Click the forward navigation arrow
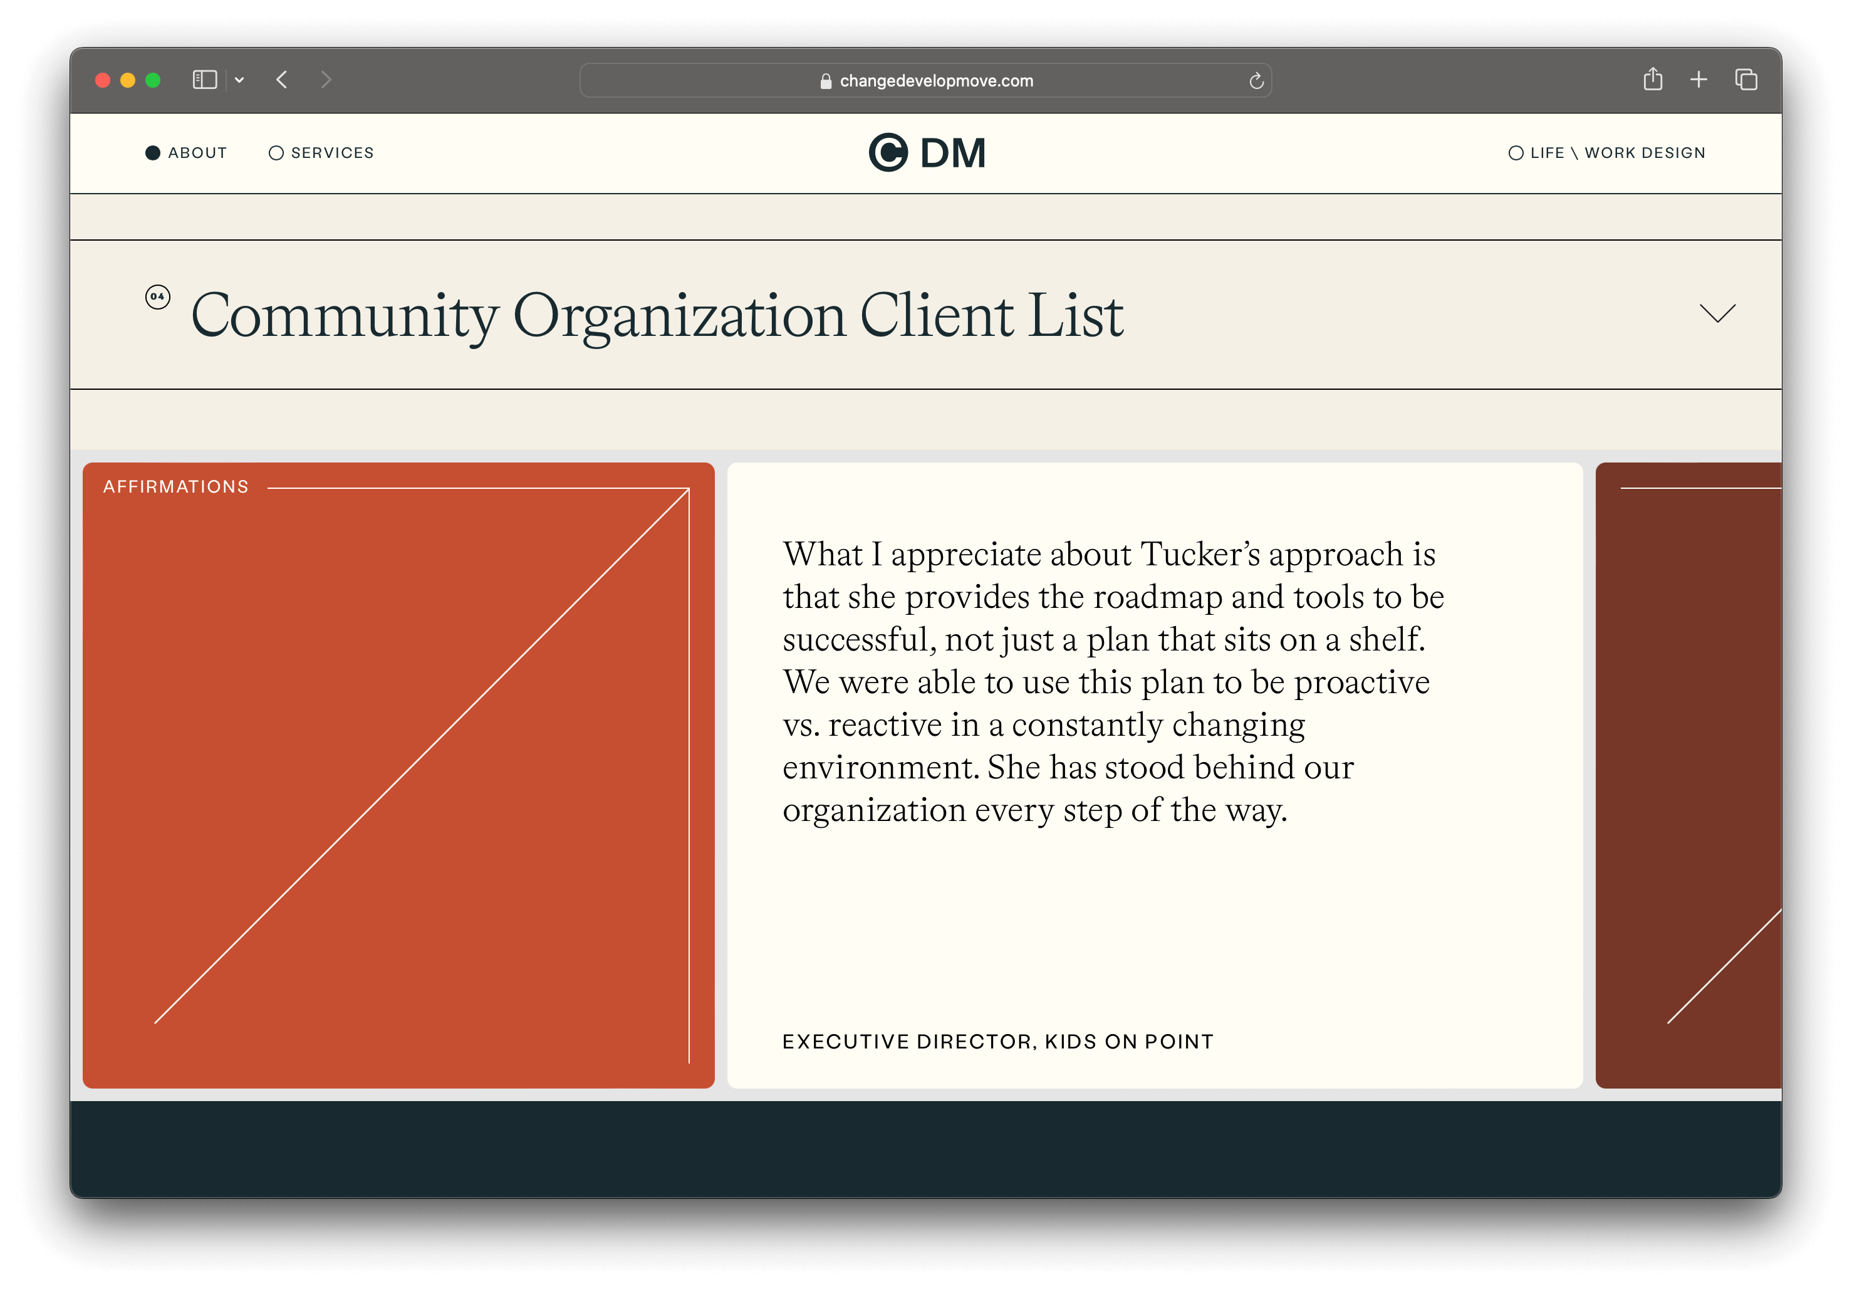 [326, 80]
